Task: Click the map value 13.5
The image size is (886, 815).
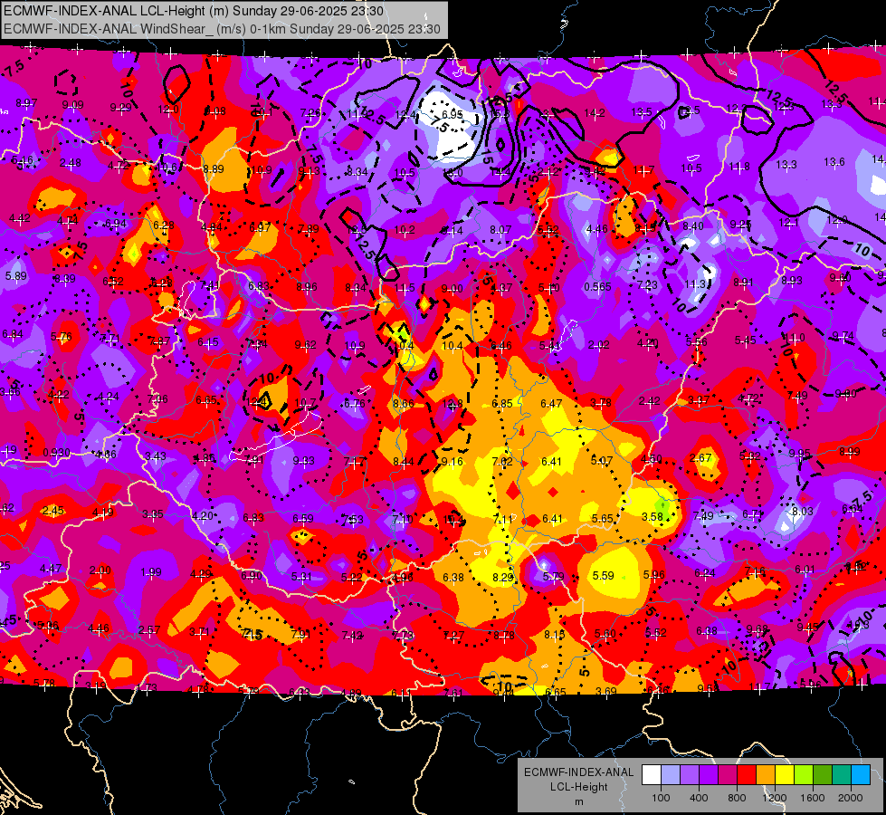Action: (642, 111)
